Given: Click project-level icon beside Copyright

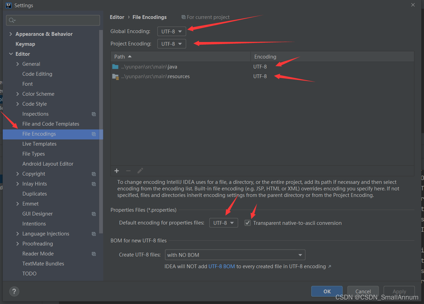Looking at the screenshot, I should click(94, 174).
